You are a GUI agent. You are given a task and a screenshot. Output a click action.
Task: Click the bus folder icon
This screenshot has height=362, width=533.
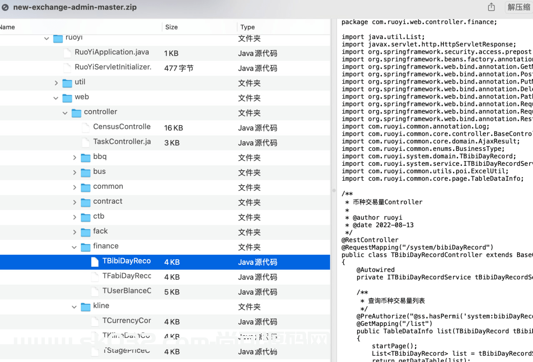(x=85, y=172)
